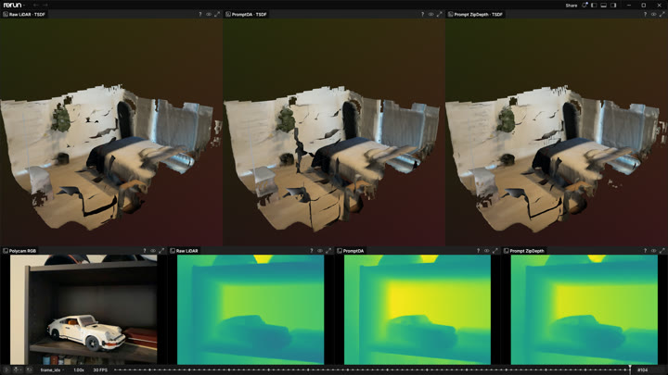This screenshot has height=375, width=668.
Task: Expand the follow mode dropdown arrow
Action: 20,369
